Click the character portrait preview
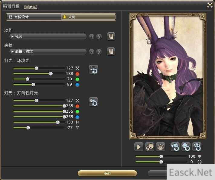This screenshot has height=180, width=215. click(x=168, y=76)
